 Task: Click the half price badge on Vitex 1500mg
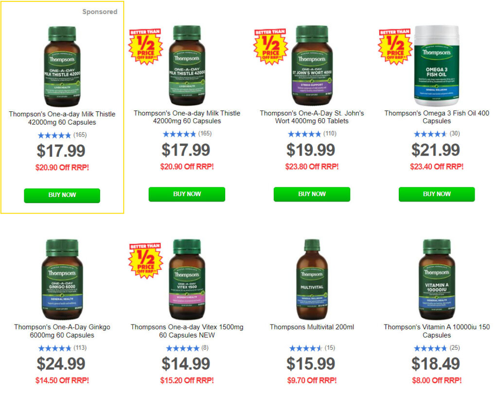[146, 261]
